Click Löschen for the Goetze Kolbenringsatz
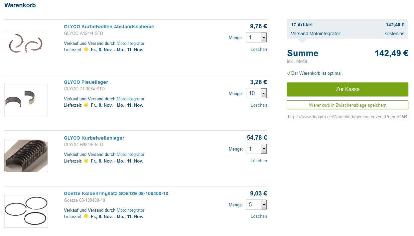Image resolution: width=414 pixels, height=236 pixels. (x=259, y=216)
